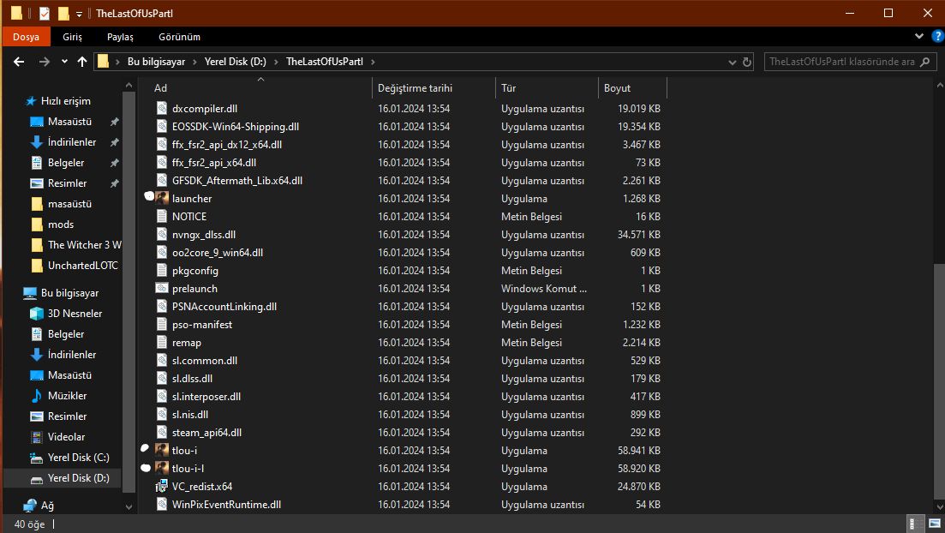The width and height of the screenshot is (945, 533).
Task: Select Yerel Disk (C:) in the sidebar
Action: coord(78,458)
